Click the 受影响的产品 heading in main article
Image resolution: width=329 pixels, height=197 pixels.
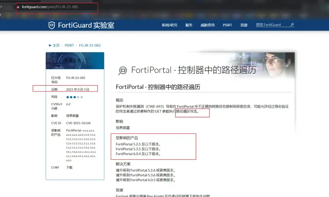(x=127, y=138)
